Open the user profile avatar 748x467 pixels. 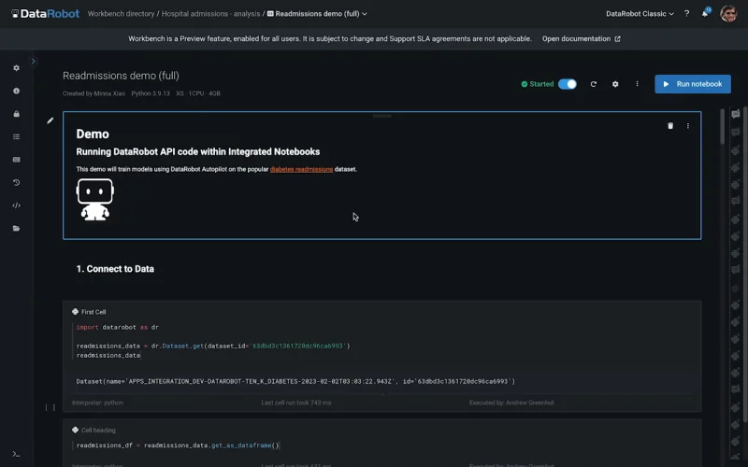[x=728, y=14]
